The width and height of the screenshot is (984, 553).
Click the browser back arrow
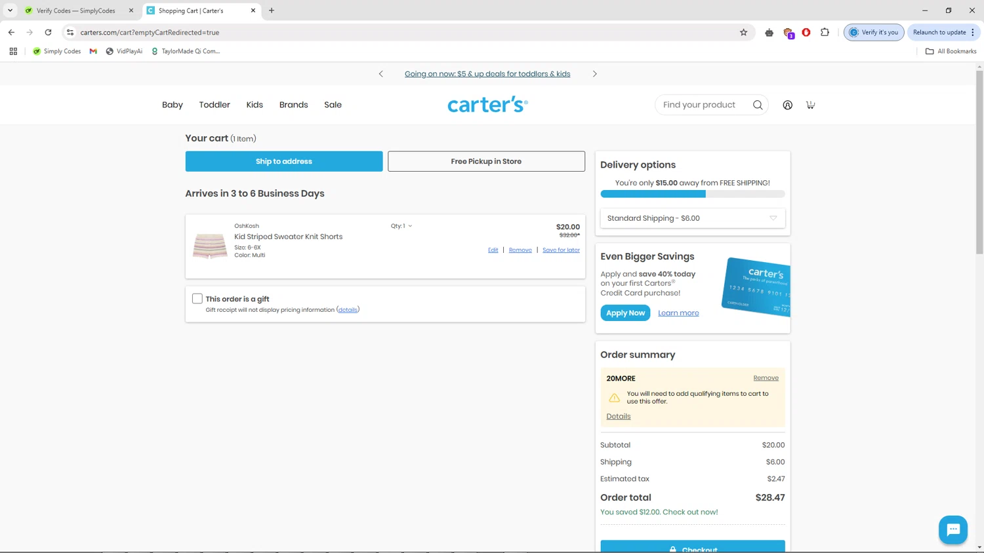click(x=11, y=32)
